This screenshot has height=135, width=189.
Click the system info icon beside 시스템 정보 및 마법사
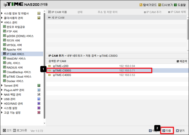point(39,13)
